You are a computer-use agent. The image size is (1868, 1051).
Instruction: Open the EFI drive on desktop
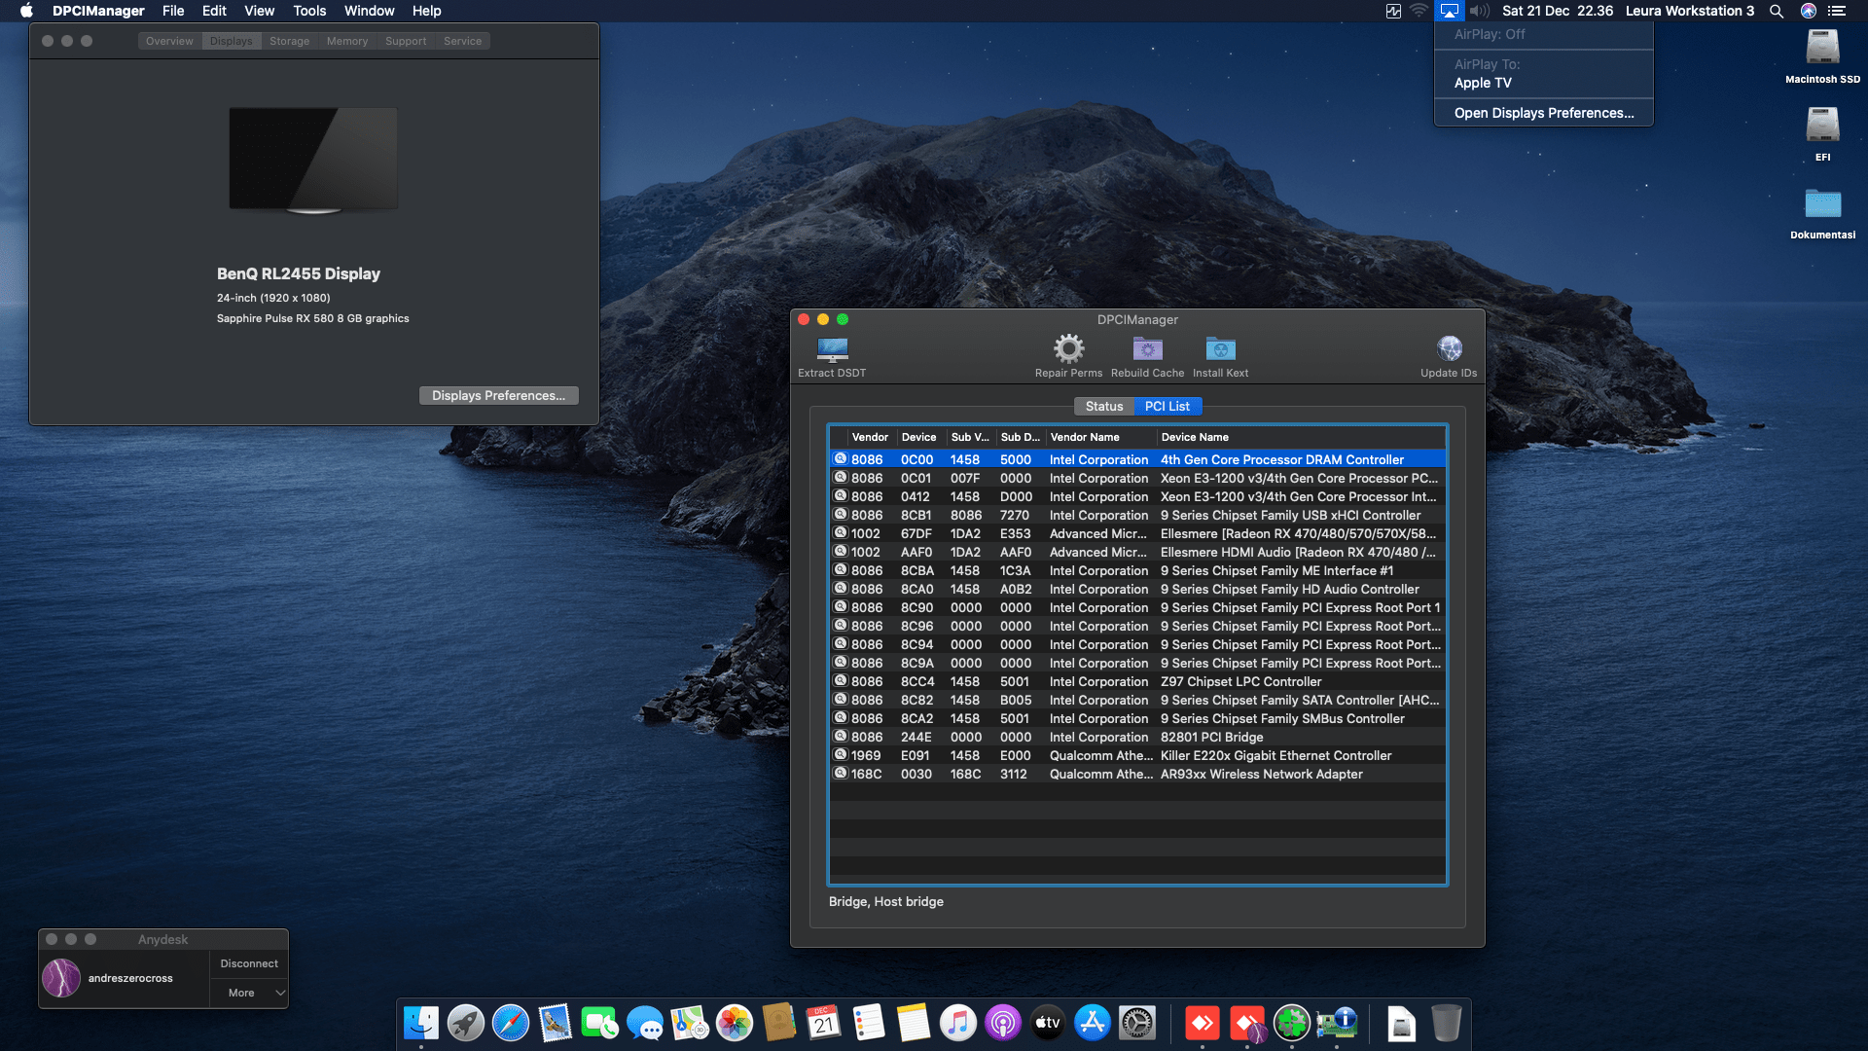[1822, 127]
